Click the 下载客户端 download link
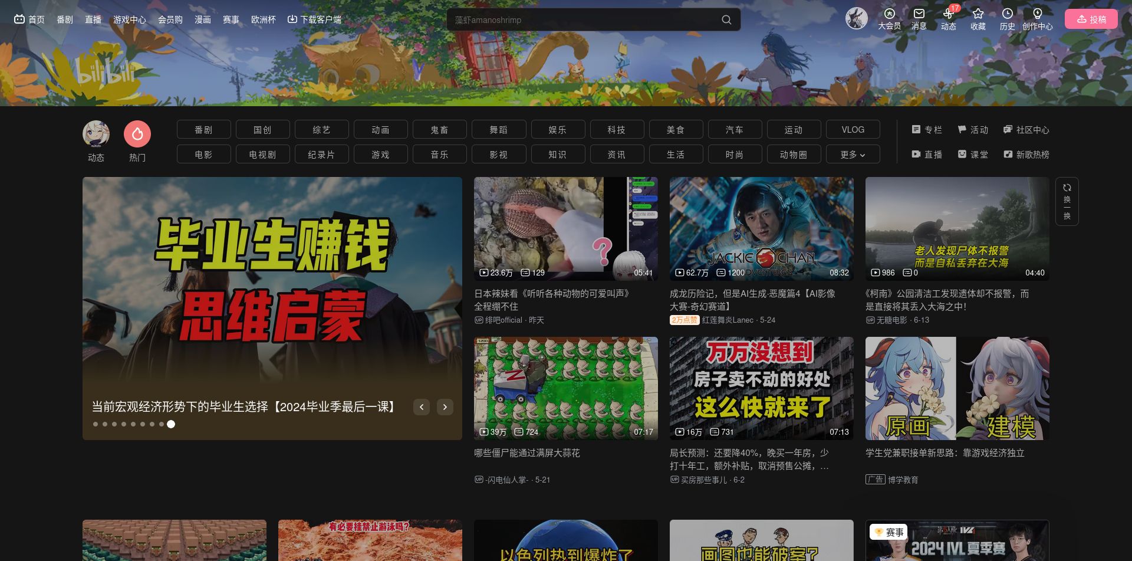Image resolution: width=1132 pixels, height=561 pixels. 314,19
